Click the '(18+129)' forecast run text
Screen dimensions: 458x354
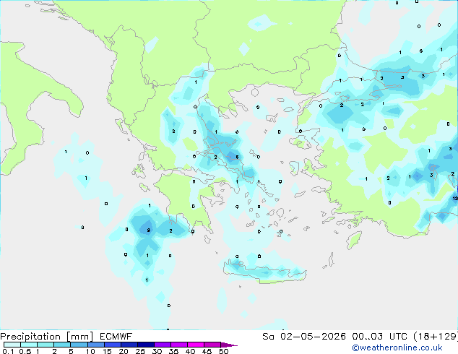[436, 337]
